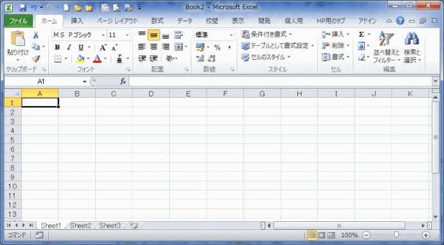Open テーブルとして書式設定 dropdown

coord(278,46)
